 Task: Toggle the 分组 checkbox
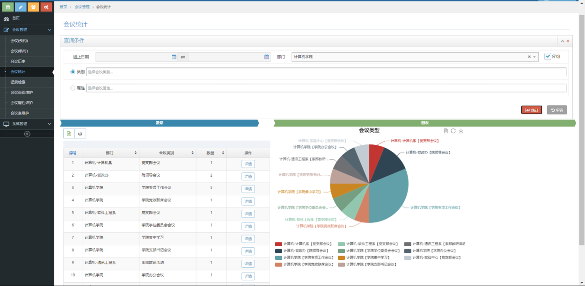(x=548, y=57)
